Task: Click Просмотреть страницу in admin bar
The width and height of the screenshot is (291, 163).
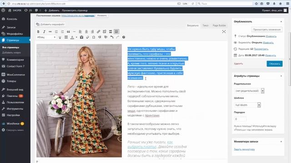Action: tap(75, 10)
